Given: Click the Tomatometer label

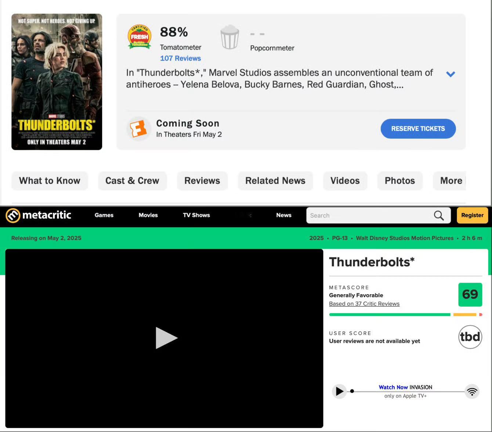Looking at the screenshot, I should pos(181,47).
